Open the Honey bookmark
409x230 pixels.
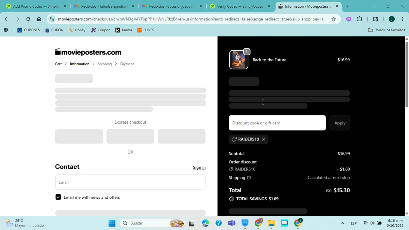[x=77, y=30]
